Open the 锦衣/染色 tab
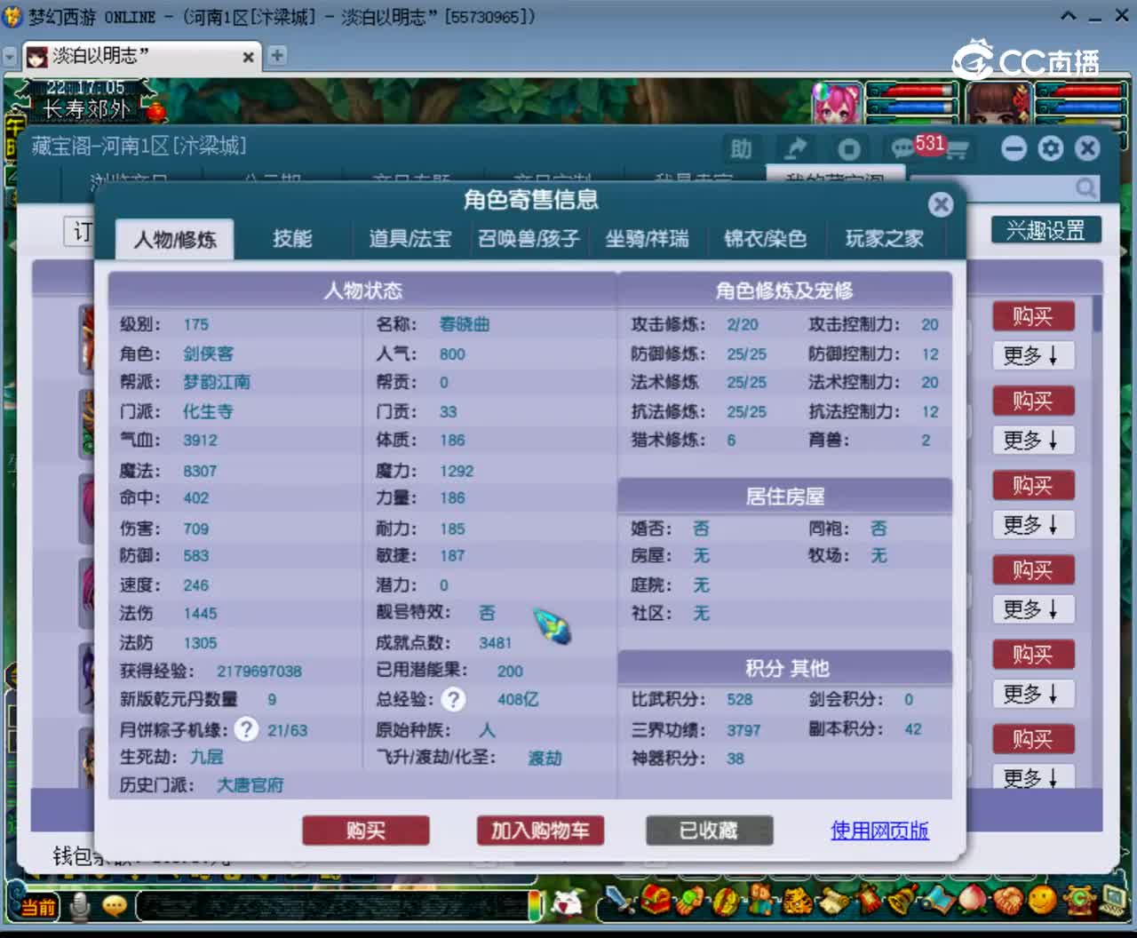Viewport: 1137px width, 938px height. (x=765, y=239)
